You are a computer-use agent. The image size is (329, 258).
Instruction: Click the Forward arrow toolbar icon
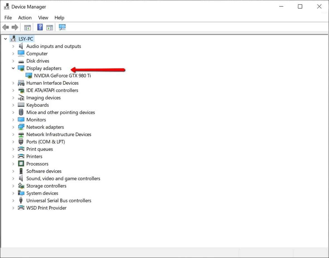pyautogui.click(x=15, y=27)
